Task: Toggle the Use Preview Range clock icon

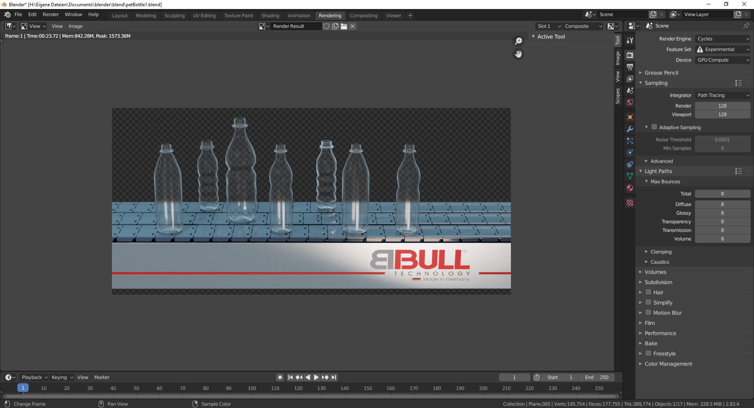Action: click(x=537, y=377)
